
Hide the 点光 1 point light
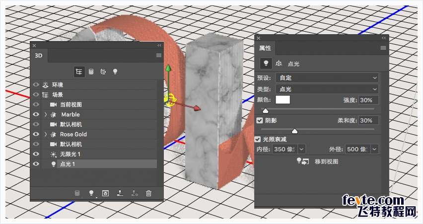point(36,164)
